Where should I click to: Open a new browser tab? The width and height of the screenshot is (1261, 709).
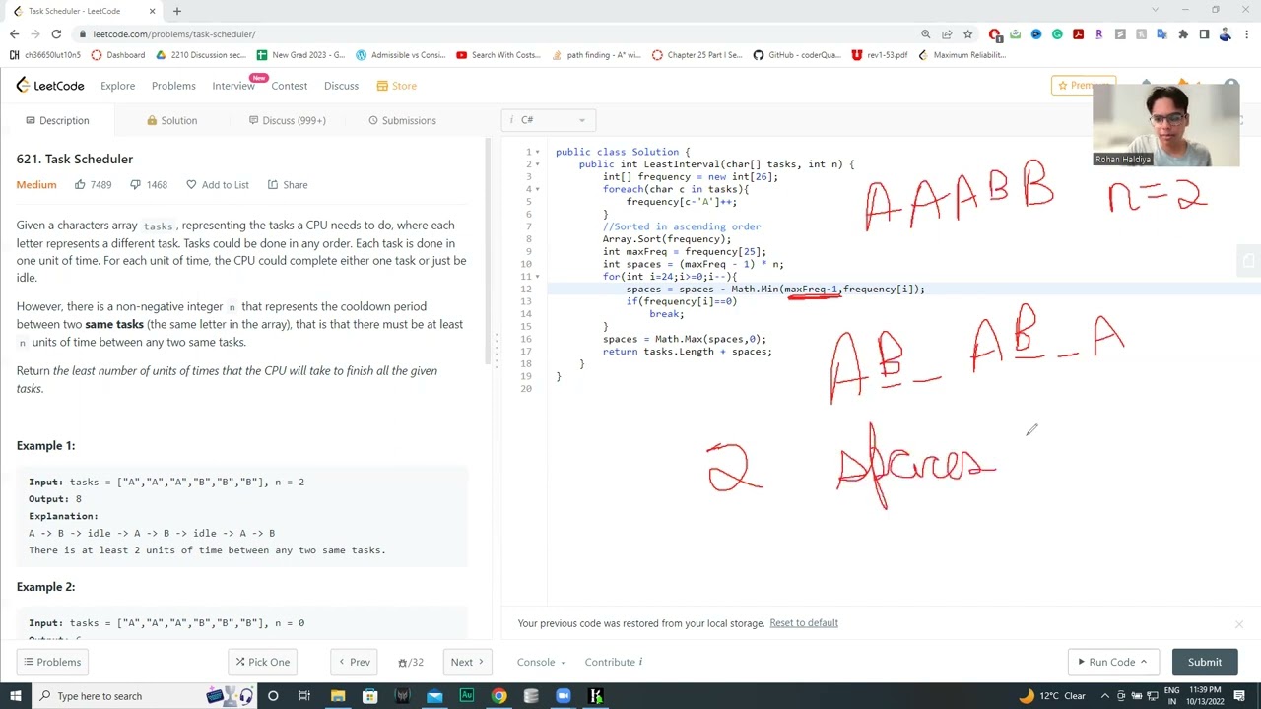click(177, 11)
